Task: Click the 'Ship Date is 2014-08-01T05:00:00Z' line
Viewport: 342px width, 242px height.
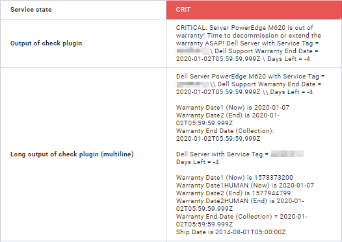Action: point(231,232)
